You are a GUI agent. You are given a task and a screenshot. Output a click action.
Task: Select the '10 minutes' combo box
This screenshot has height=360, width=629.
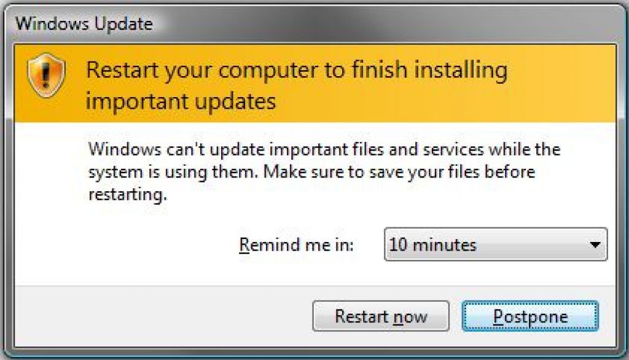pyautogui.click(x=495, y=245)
